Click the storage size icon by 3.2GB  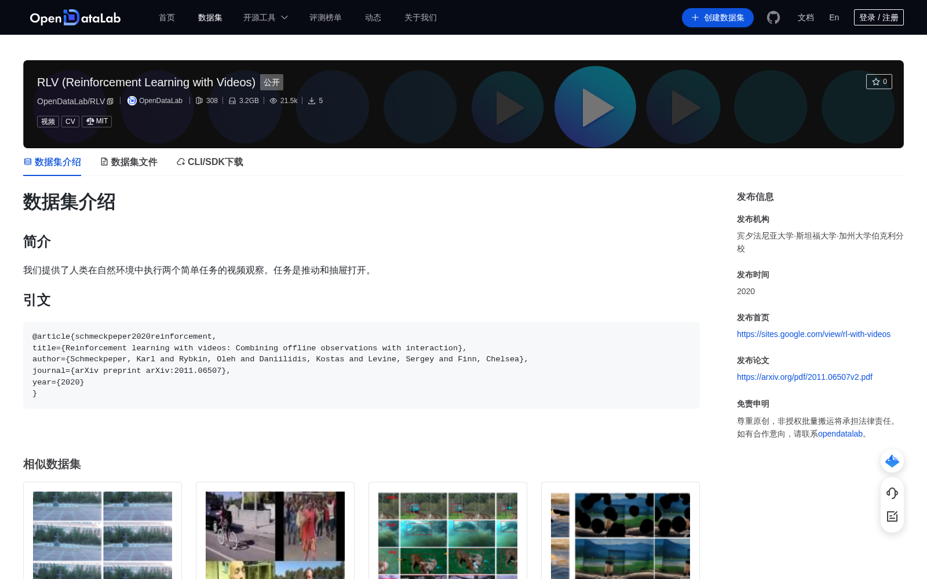coord(232,101)
